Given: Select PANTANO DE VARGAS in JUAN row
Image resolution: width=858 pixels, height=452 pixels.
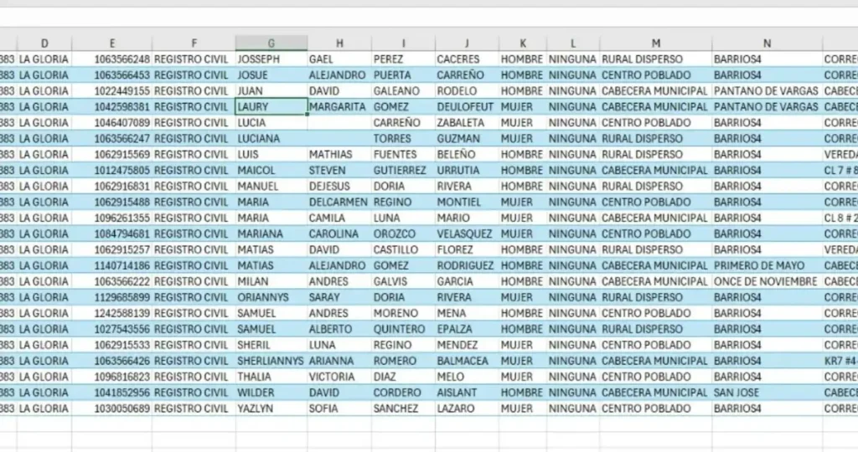Looking at the screenshot, I should 768,90.
